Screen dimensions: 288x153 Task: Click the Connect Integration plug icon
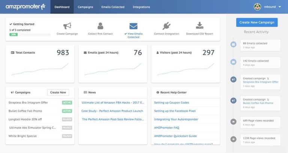(166, 26)
